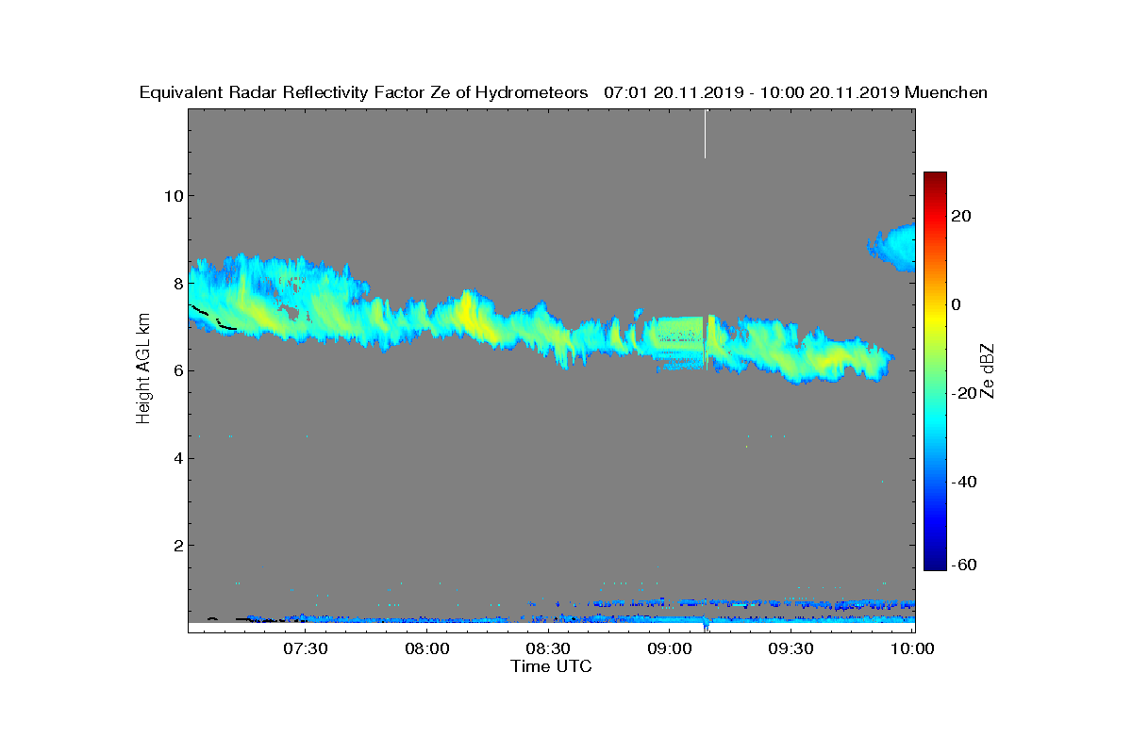
Task: Click the height tick label 4
Action: click(x=176, y=458)
